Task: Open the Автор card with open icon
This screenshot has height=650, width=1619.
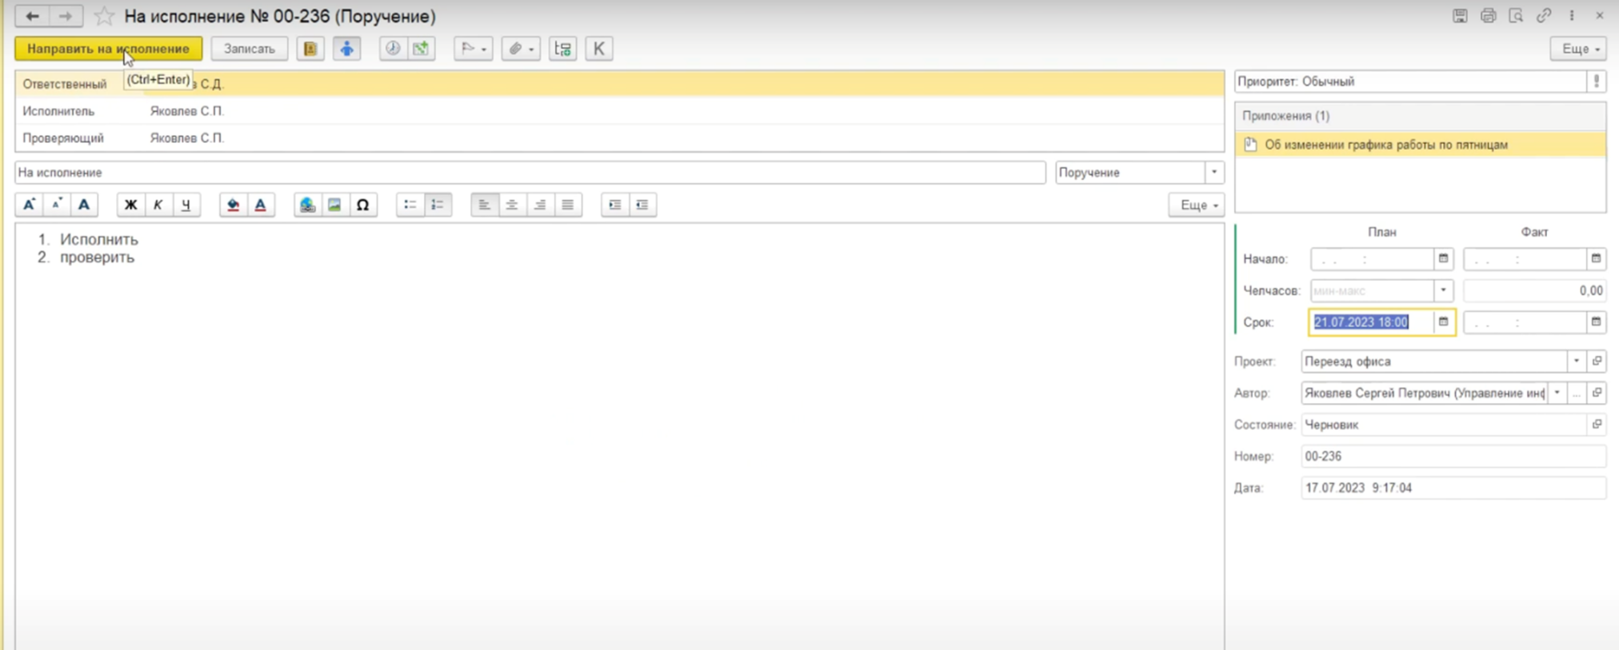Action: 1597,393
